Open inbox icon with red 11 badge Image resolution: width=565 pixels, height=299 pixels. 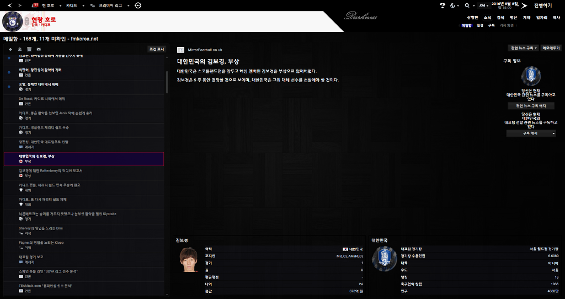[35, 6]
